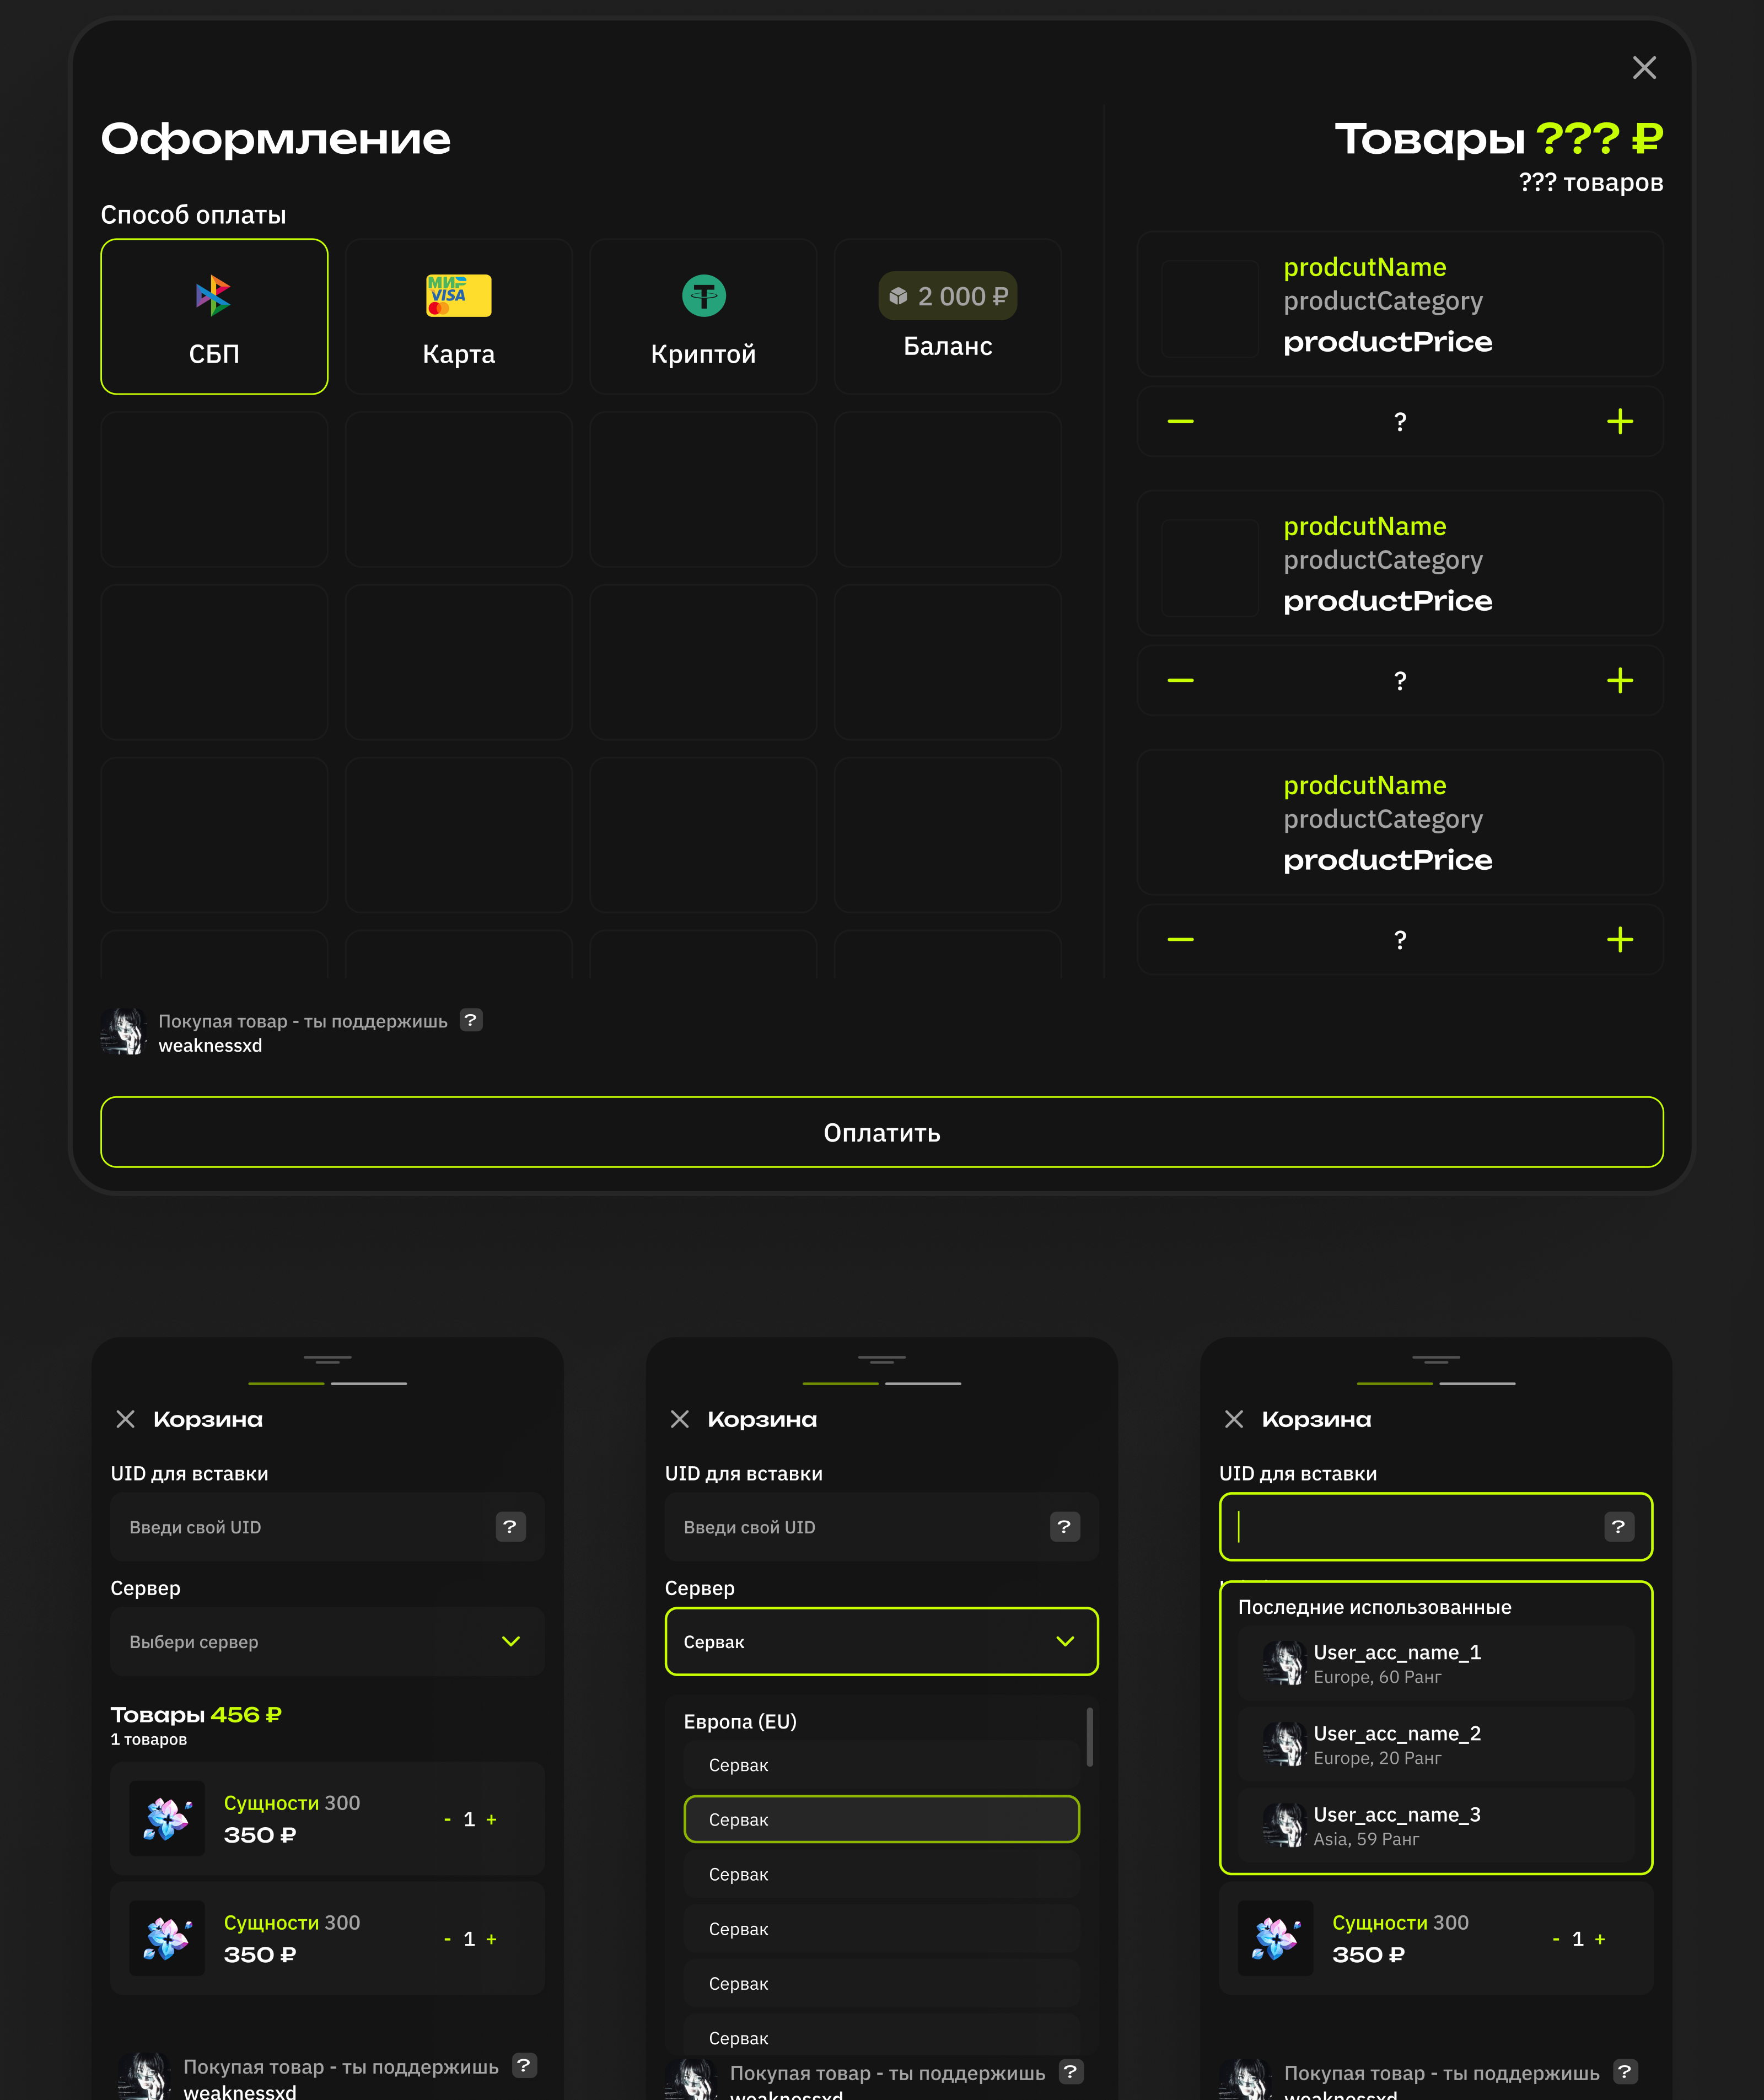Viewport: 1764px width, 2100px height.
Task: Increase quantity of first product with plus
Action: (1619, 422)
